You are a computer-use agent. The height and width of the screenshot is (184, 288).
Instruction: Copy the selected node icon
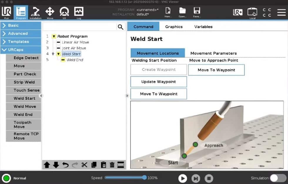tap(94, 165)
